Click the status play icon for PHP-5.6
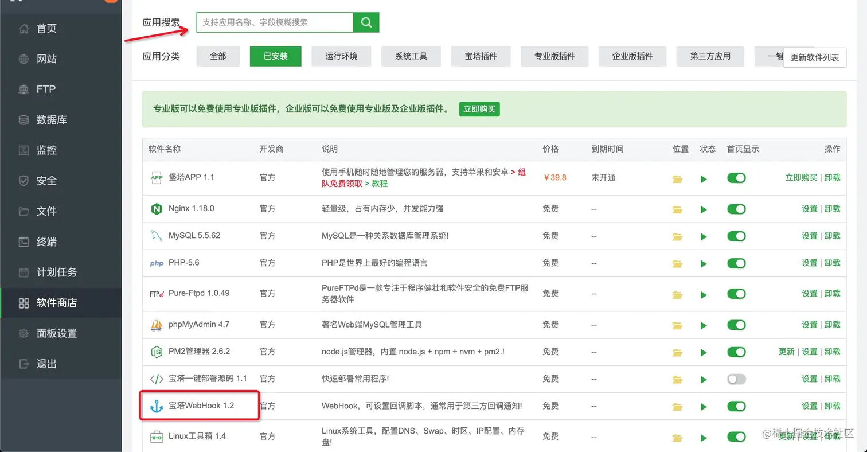The width and height of the screenshot is (867, 452). point(704,263)
